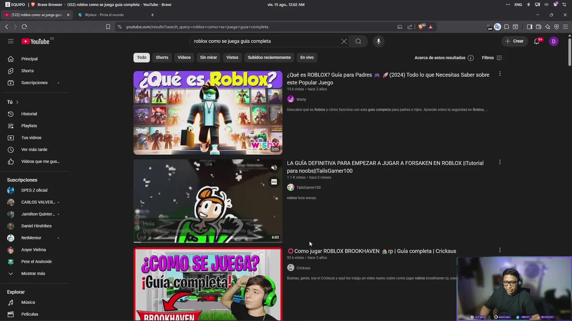The width and height of the screenshot is (572, 321).
Task: Select the Vistos filter chip
Action: (x=232, y=58)
